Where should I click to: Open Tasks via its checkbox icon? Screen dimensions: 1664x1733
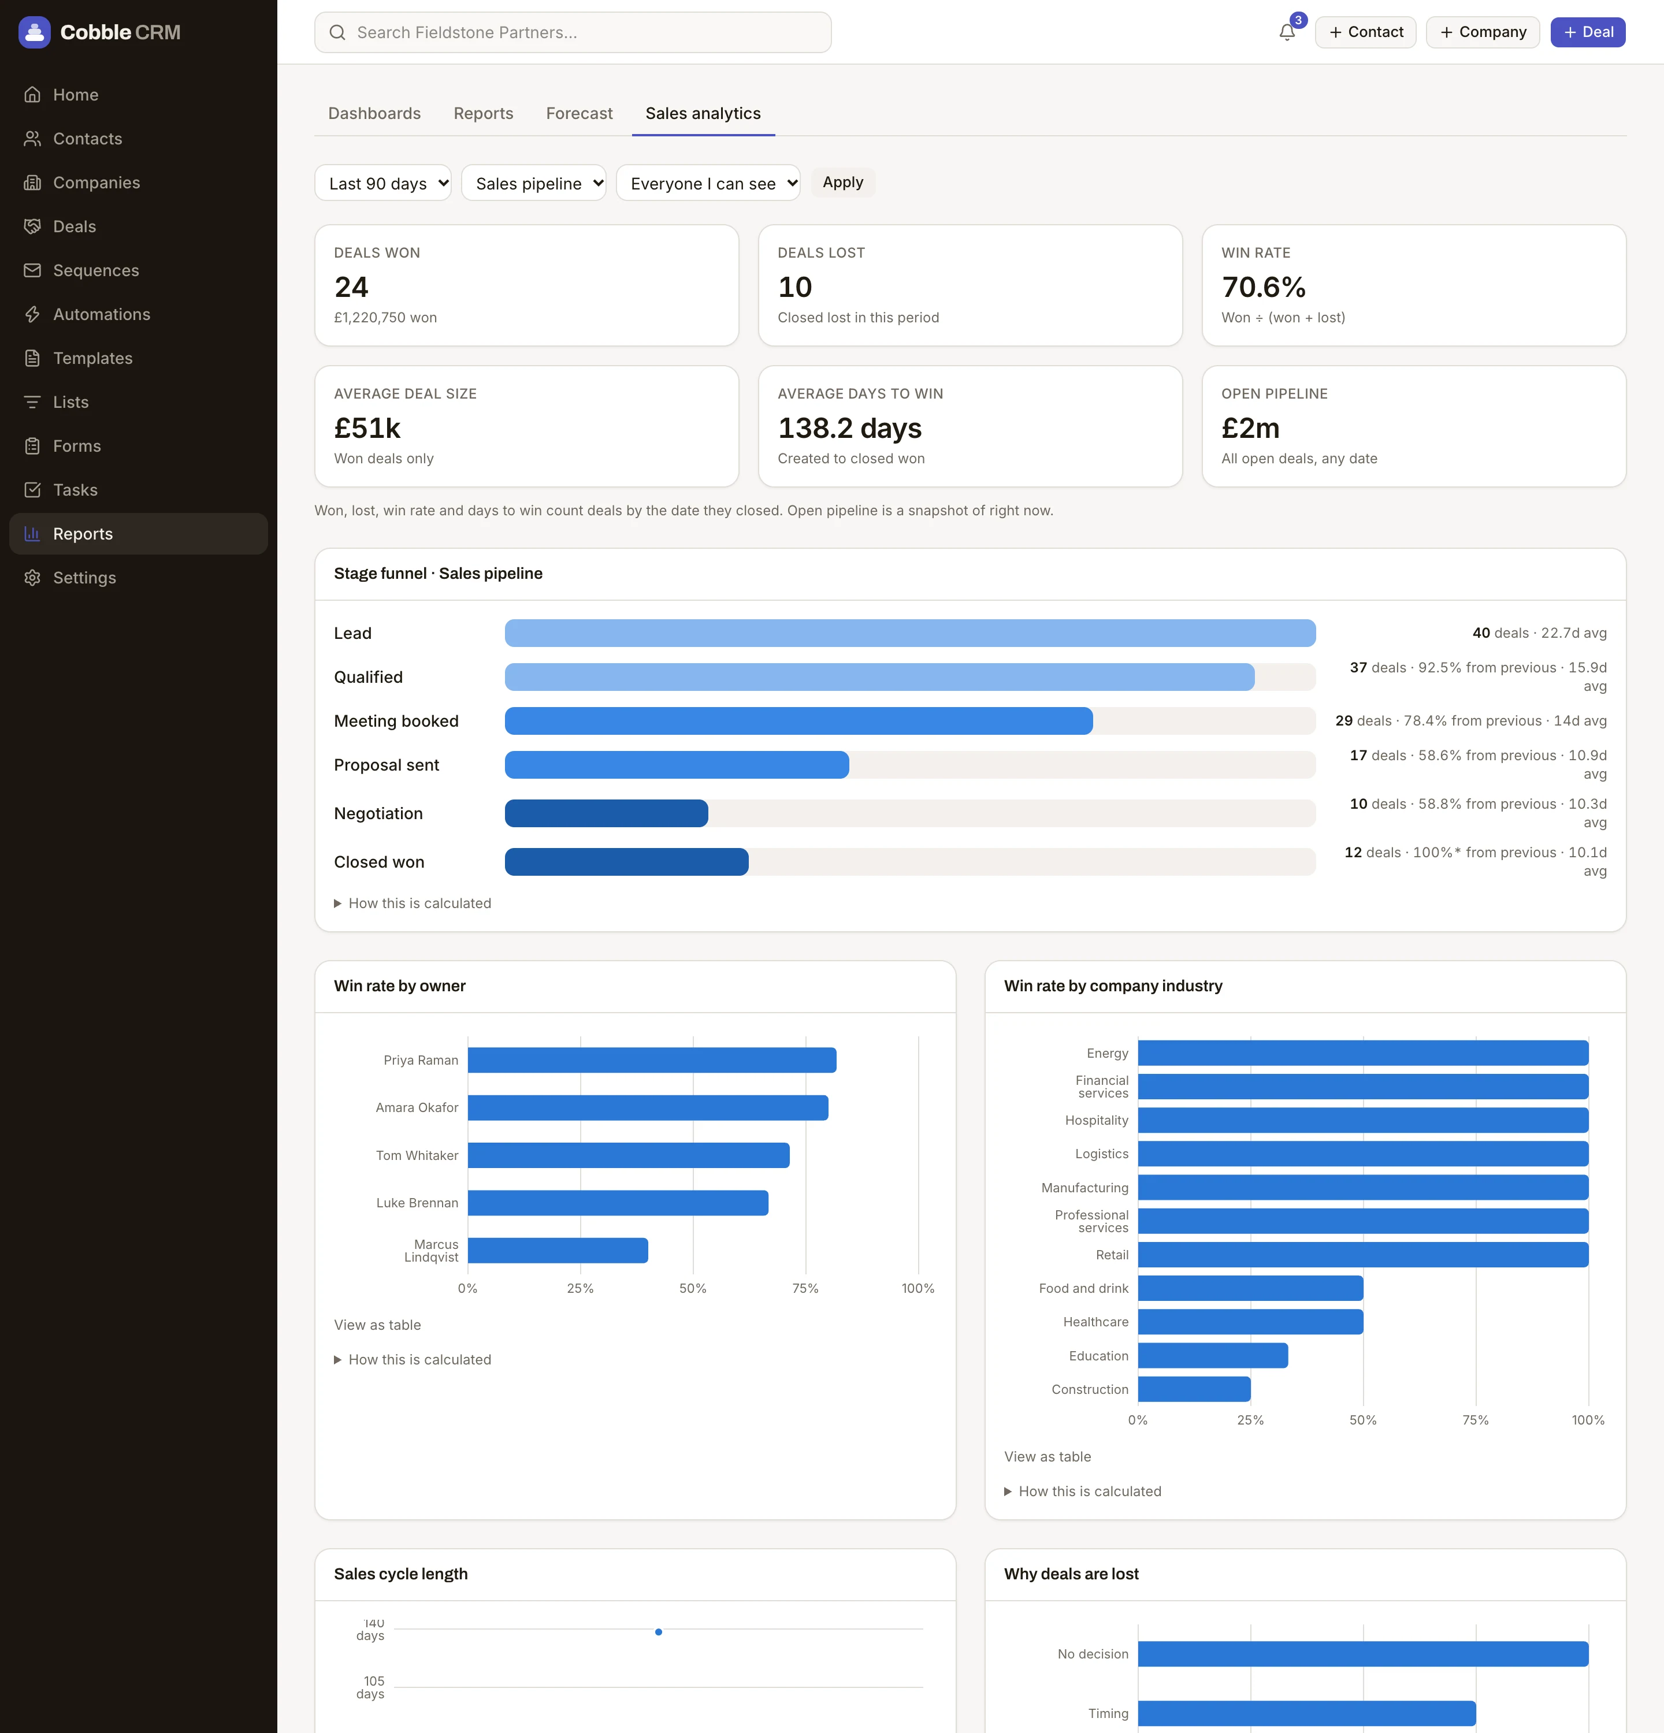point(33,490)
